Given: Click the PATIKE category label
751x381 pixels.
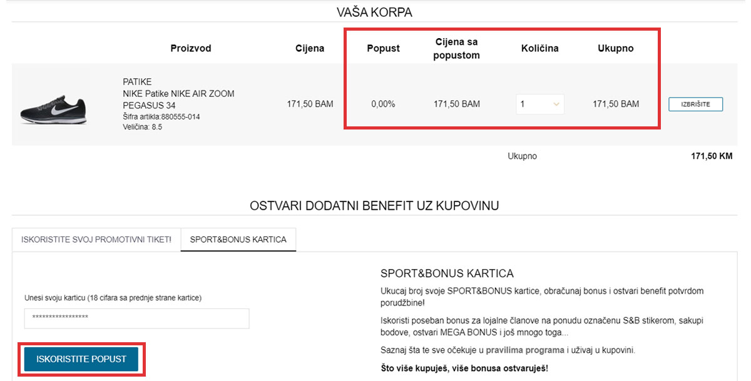Looking at the screenshot, I should [x=137, y=82].
